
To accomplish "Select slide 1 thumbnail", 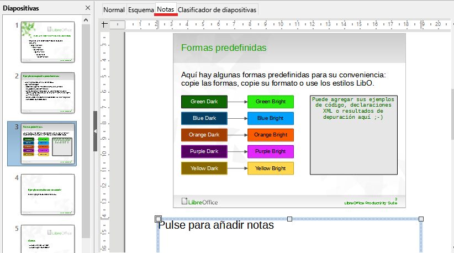I will click(47, 42).
